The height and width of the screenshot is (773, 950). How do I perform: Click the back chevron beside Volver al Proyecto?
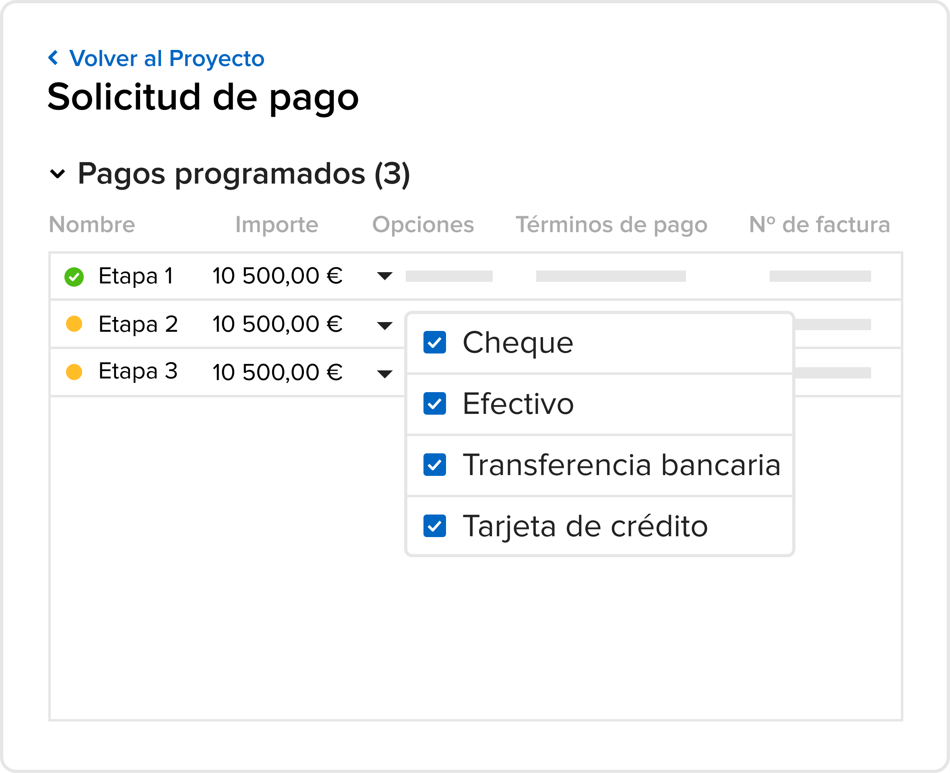[x=54, y=58]
